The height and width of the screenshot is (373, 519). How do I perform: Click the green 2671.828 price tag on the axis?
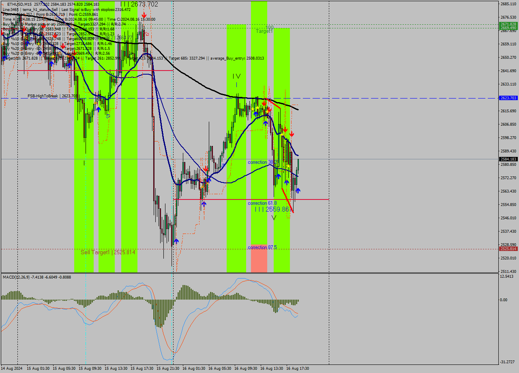click(508, 24)
